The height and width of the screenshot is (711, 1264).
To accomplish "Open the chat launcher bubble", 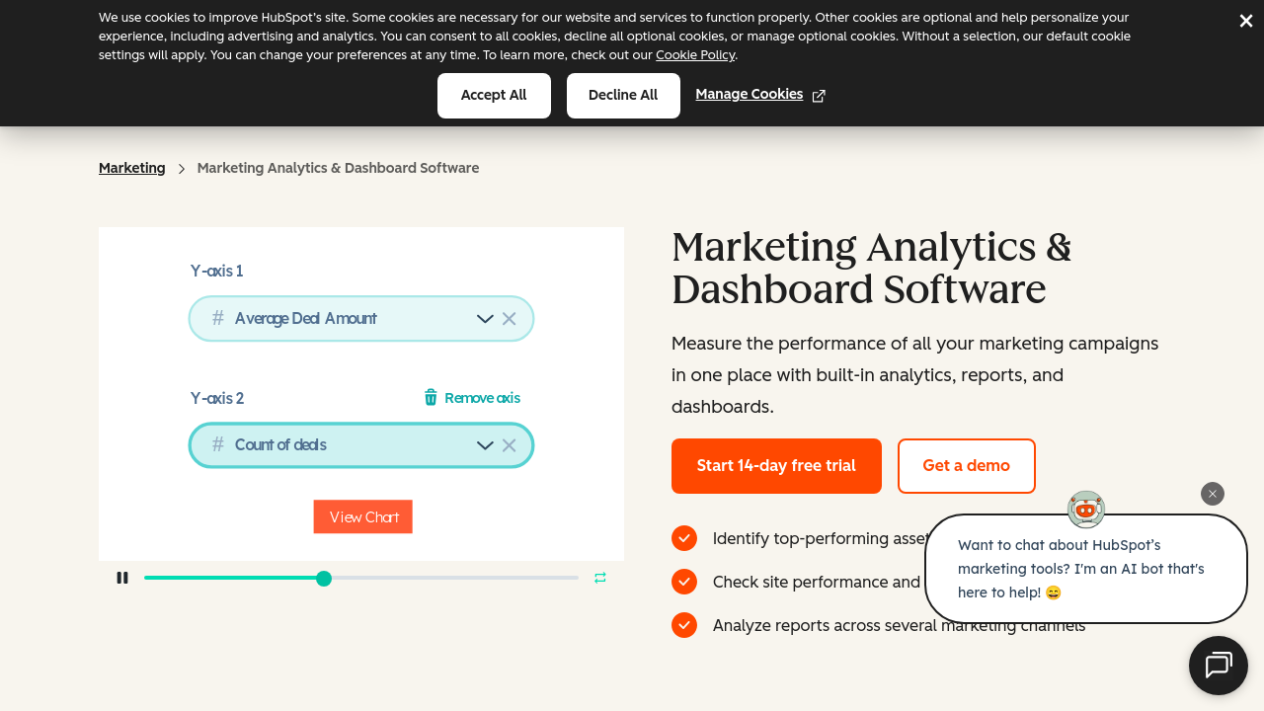I will [1219, 666].
